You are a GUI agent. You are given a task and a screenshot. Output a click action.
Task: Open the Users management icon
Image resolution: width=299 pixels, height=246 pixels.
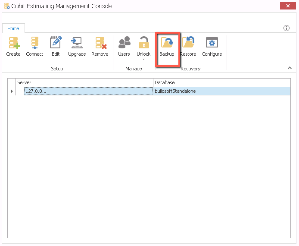124,44
